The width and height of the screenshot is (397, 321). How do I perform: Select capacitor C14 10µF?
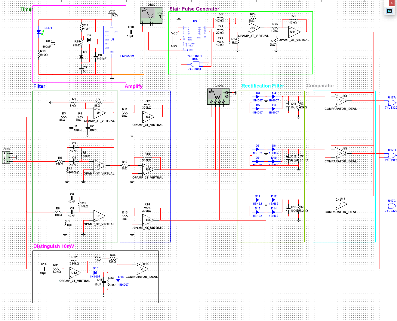pyautogui.click(x=44, y=269)
